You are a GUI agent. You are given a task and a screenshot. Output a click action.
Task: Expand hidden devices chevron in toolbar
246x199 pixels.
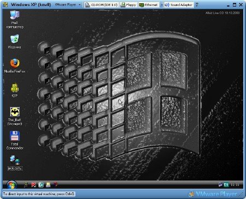pyautogui.click(x=197, y=5)
